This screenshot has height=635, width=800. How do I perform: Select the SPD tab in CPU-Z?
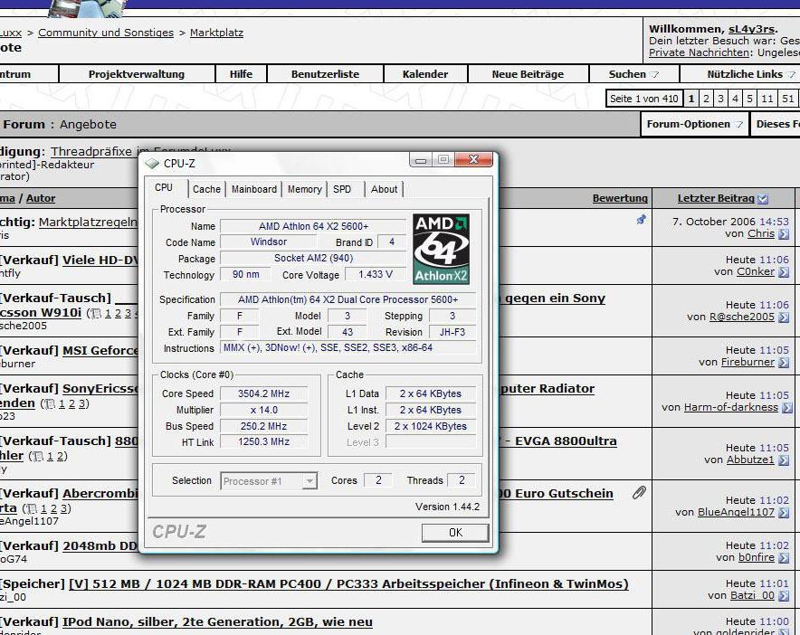click(x=342, y=189)
